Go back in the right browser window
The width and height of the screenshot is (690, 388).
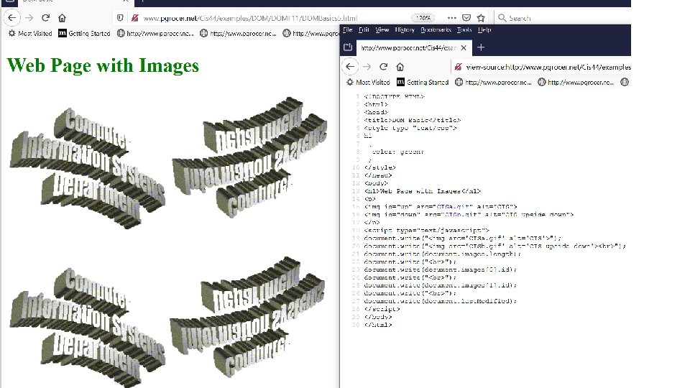[350, 67]
